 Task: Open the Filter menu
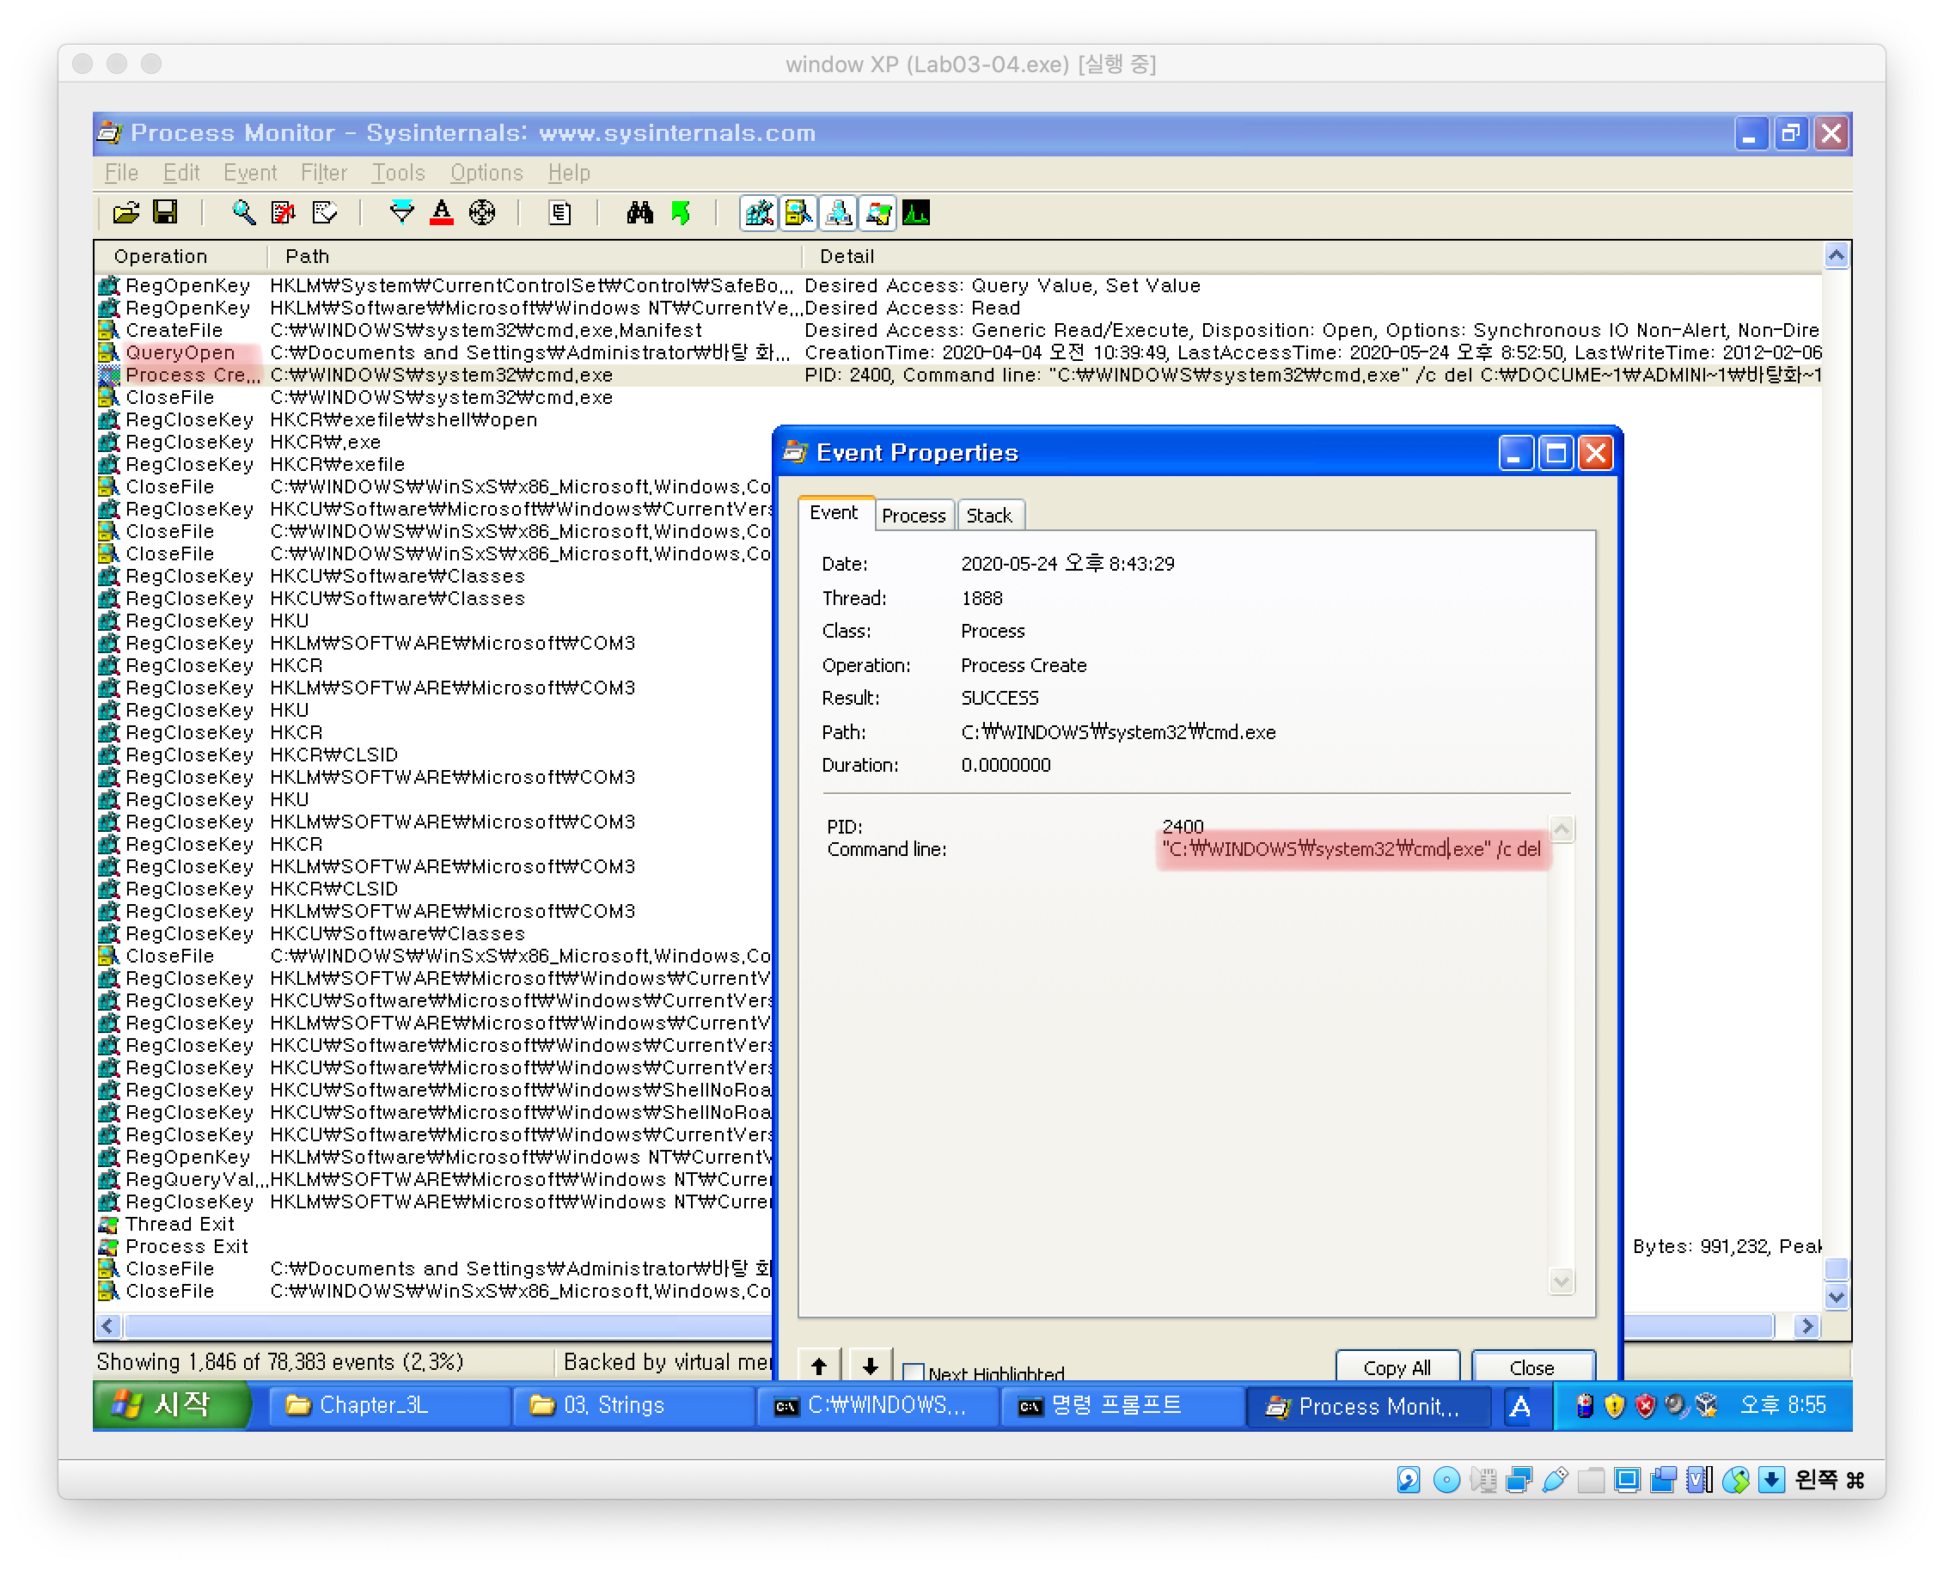pyautogui.click(x=324, y=173)
